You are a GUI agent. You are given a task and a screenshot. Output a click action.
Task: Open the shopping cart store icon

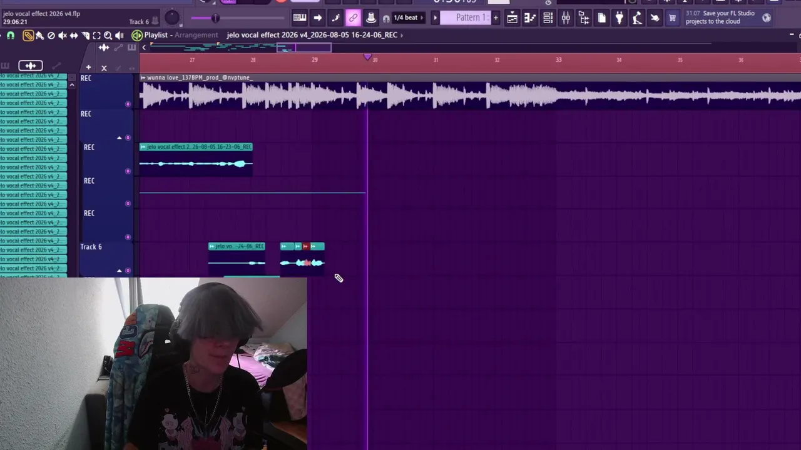(672, 18)
